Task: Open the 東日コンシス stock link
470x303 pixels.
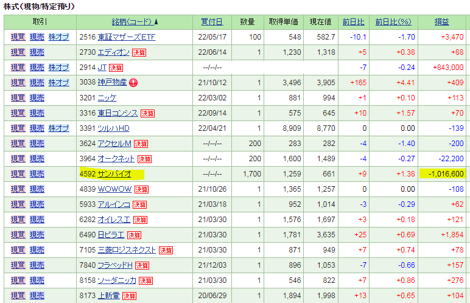Action: [x=118, y=113]
